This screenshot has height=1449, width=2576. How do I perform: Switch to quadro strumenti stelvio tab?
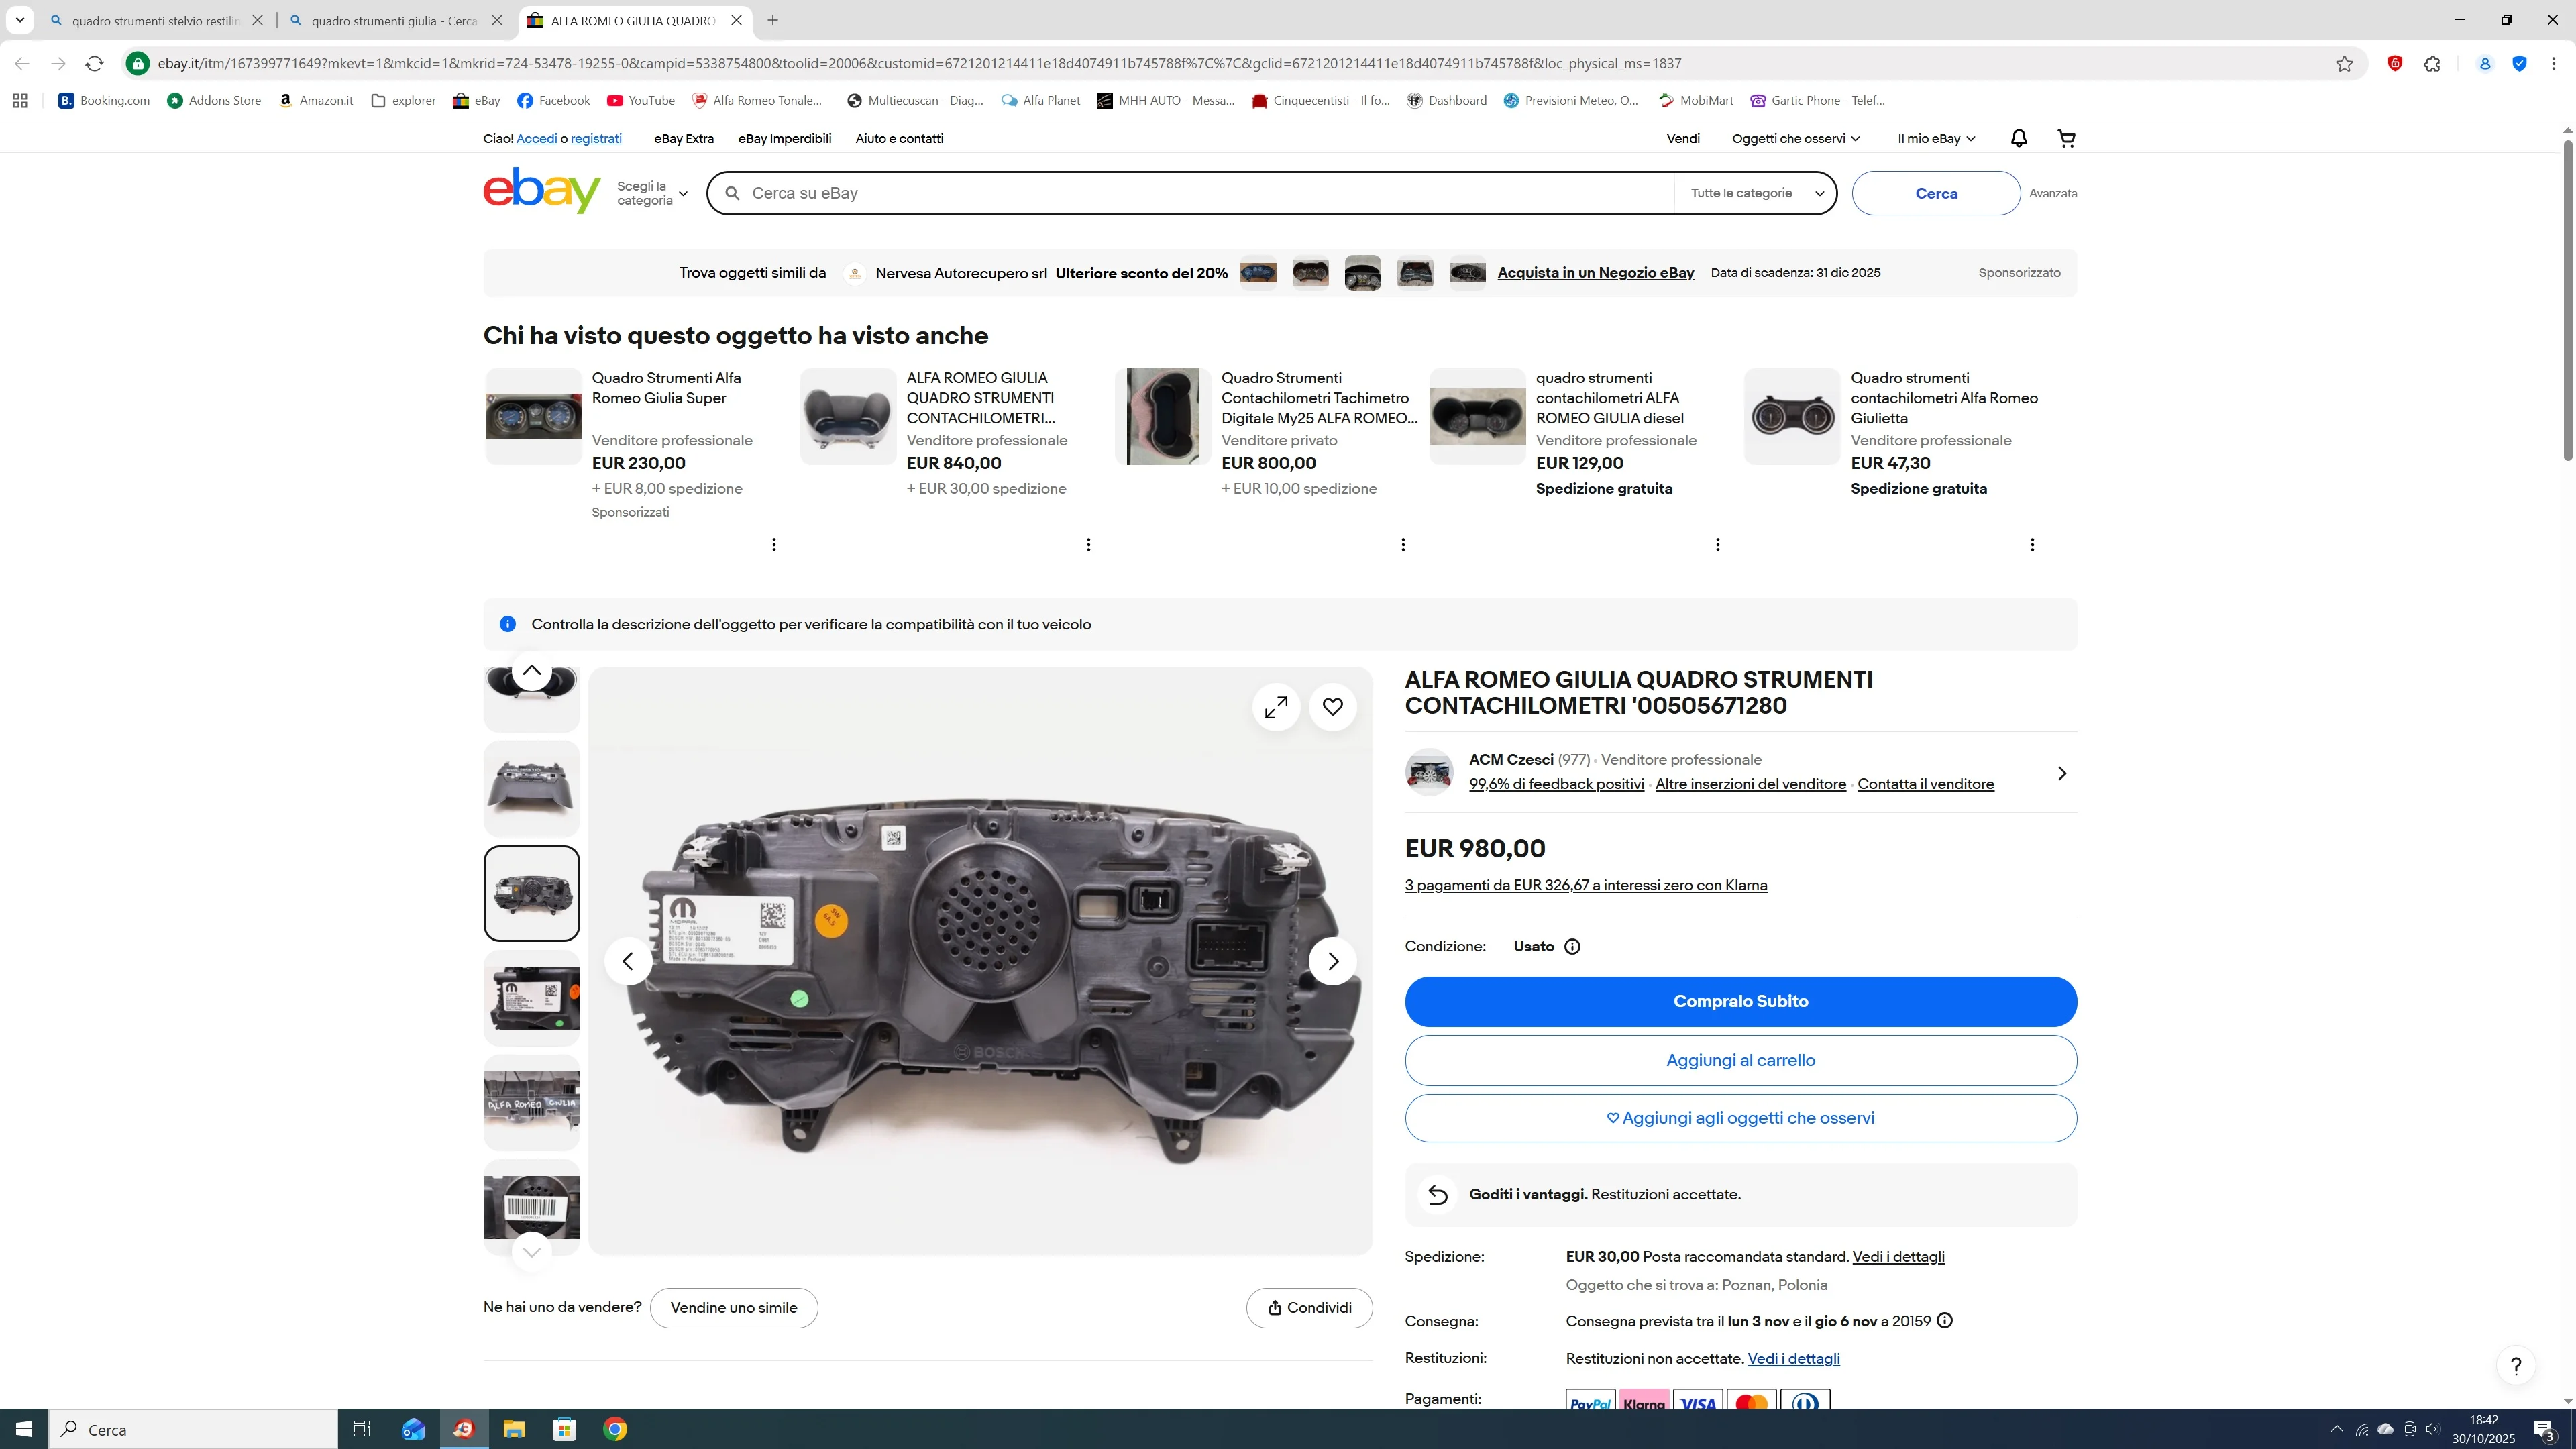[155, 21]
